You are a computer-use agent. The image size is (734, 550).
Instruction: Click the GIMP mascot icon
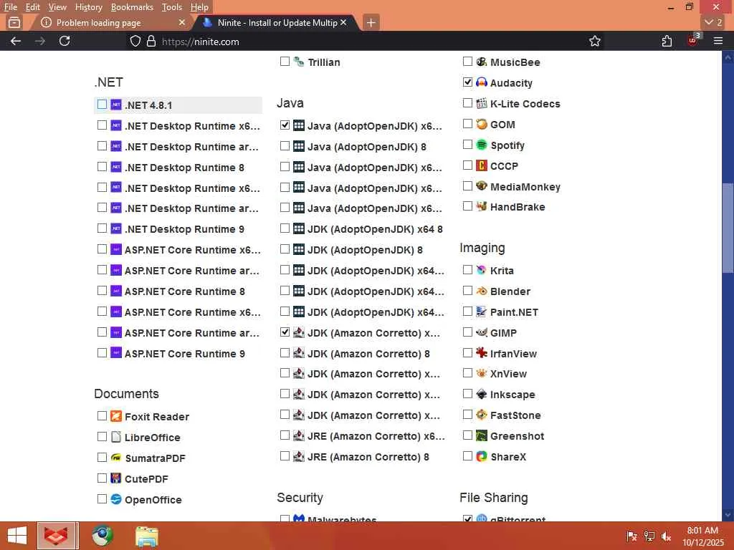[481, 332]
